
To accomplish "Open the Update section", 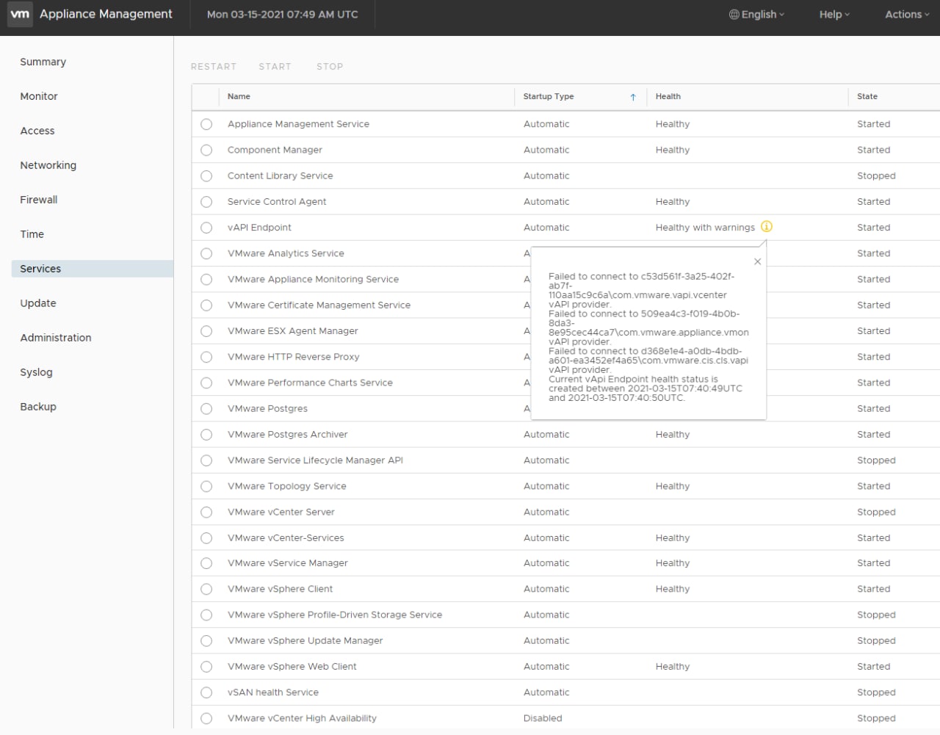I will 38,303.
